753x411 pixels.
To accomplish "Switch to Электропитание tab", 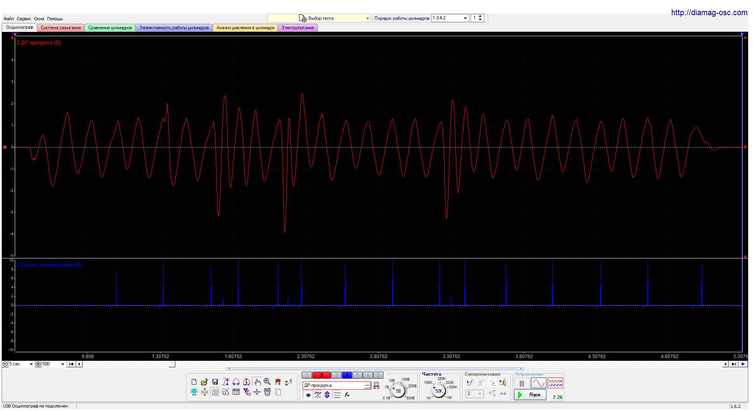I will [x=298, y=28].
